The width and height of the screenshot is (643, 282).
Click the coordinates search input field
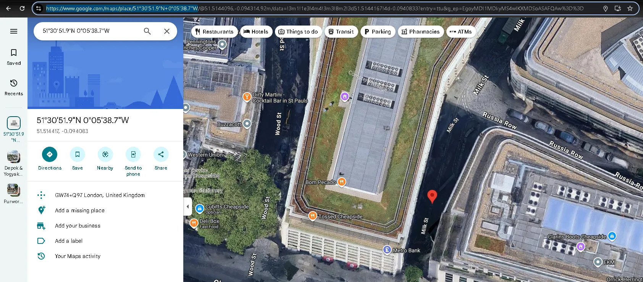pos(88,31)
